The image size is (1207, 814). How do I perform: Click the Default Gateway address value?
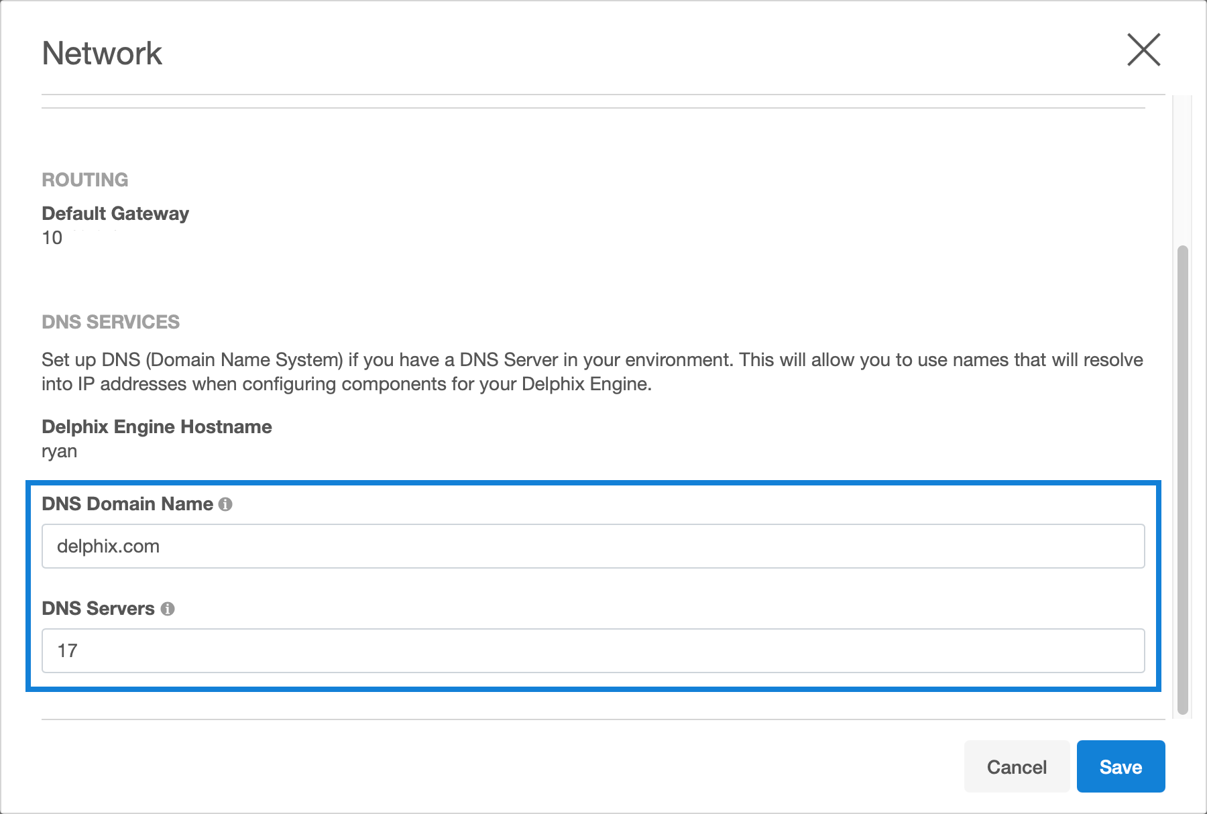[x=52, y=238]
